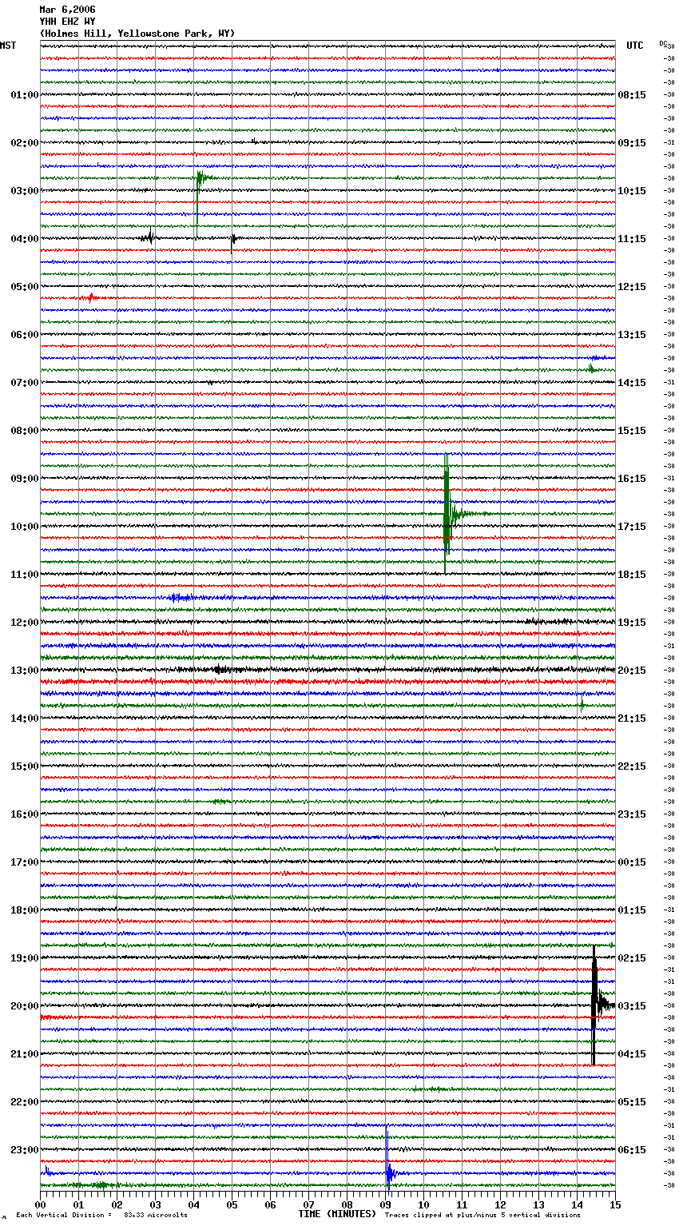The height and width of the screenshot is (1226, 679).
Task: Select the 04:00 MST row label
Action: (x=25, y=239)
